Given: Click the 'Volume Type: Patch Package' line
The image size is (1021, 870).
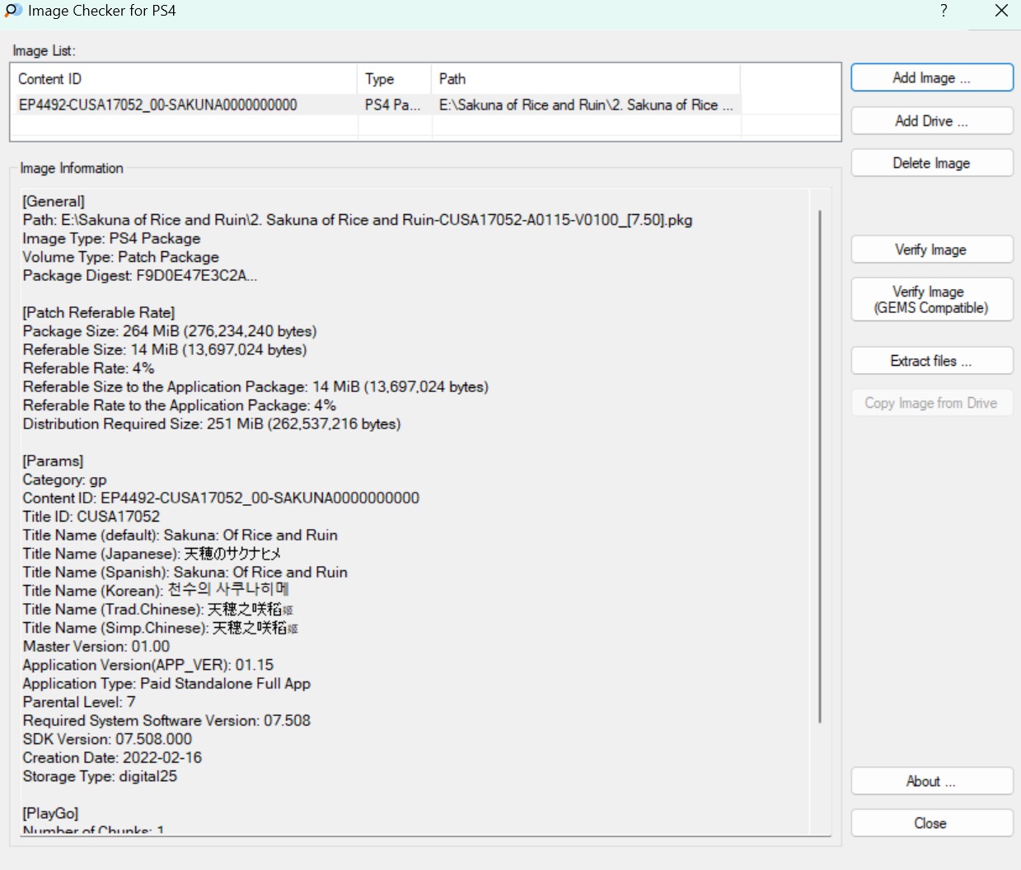Looking at the screenshot, I should pyautogui.click(x=120, y=257).
